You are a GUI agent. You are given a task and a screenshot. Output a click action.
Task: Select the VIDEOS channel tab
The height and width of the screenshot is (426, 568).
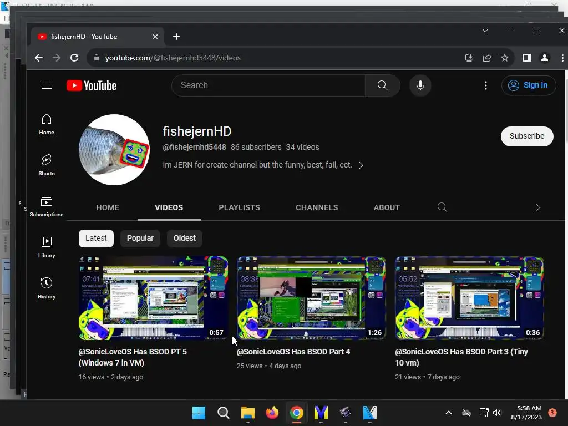pos(169,207)
